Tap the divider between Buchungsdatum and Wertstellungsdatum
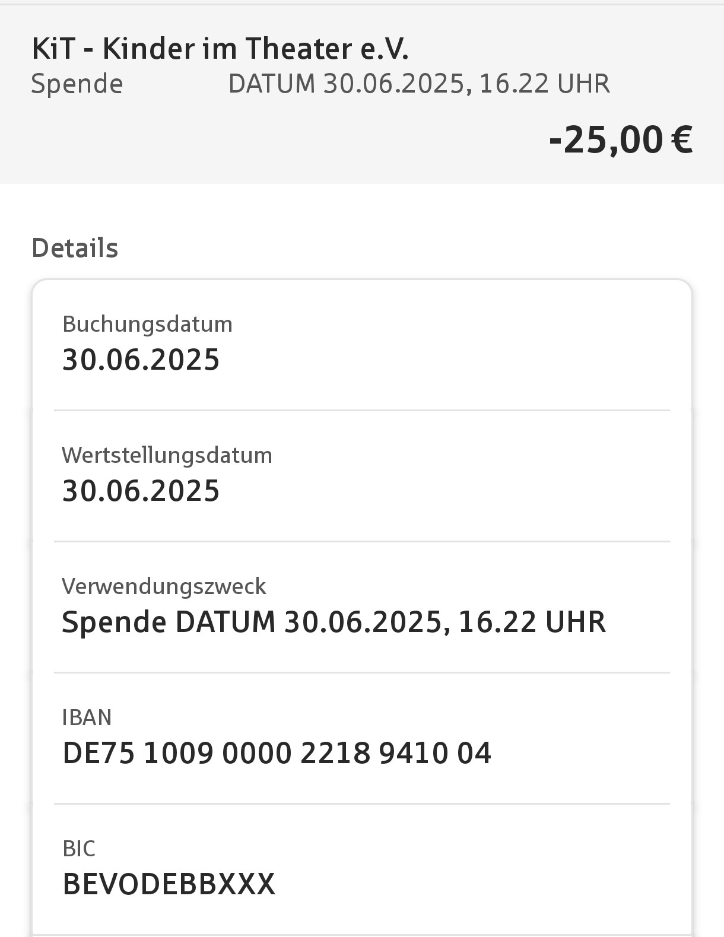This screenshot has width=724, height=937. pyautogui.click(x=362, y=410)
